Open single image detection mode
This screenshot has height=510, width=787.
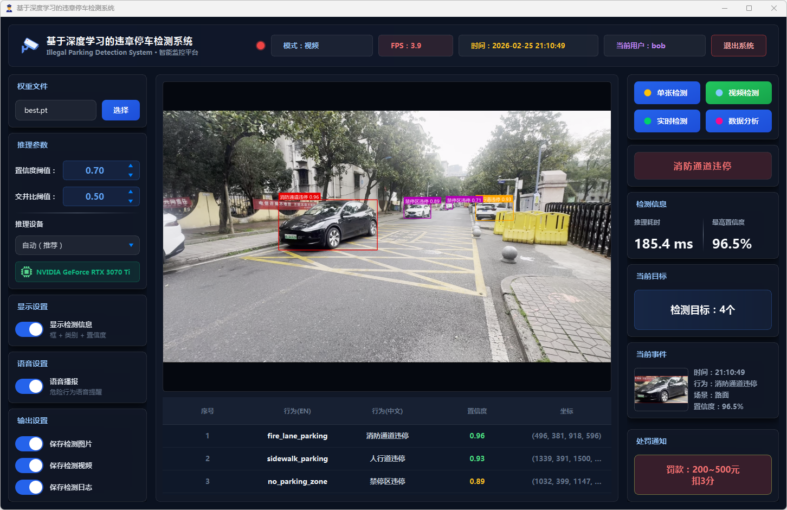(x=667, y=93)
